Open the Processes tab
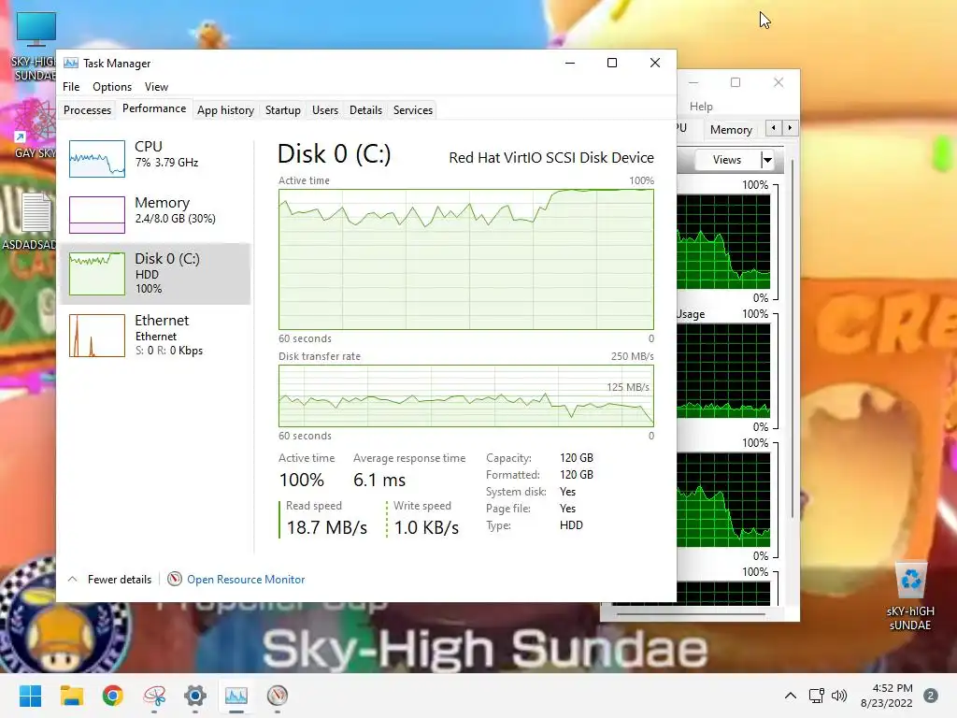The height and width of the screenshot is (718, 957). [x=87, y=110]
